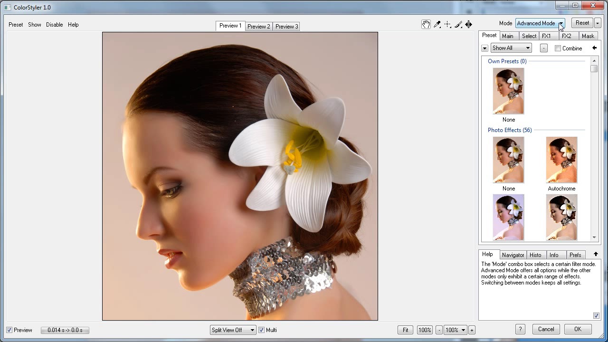Image resolution: width=608 pixels, height=342 pixels.
Task: Click the left arrow in Preset panel
Action: point(594,48)
